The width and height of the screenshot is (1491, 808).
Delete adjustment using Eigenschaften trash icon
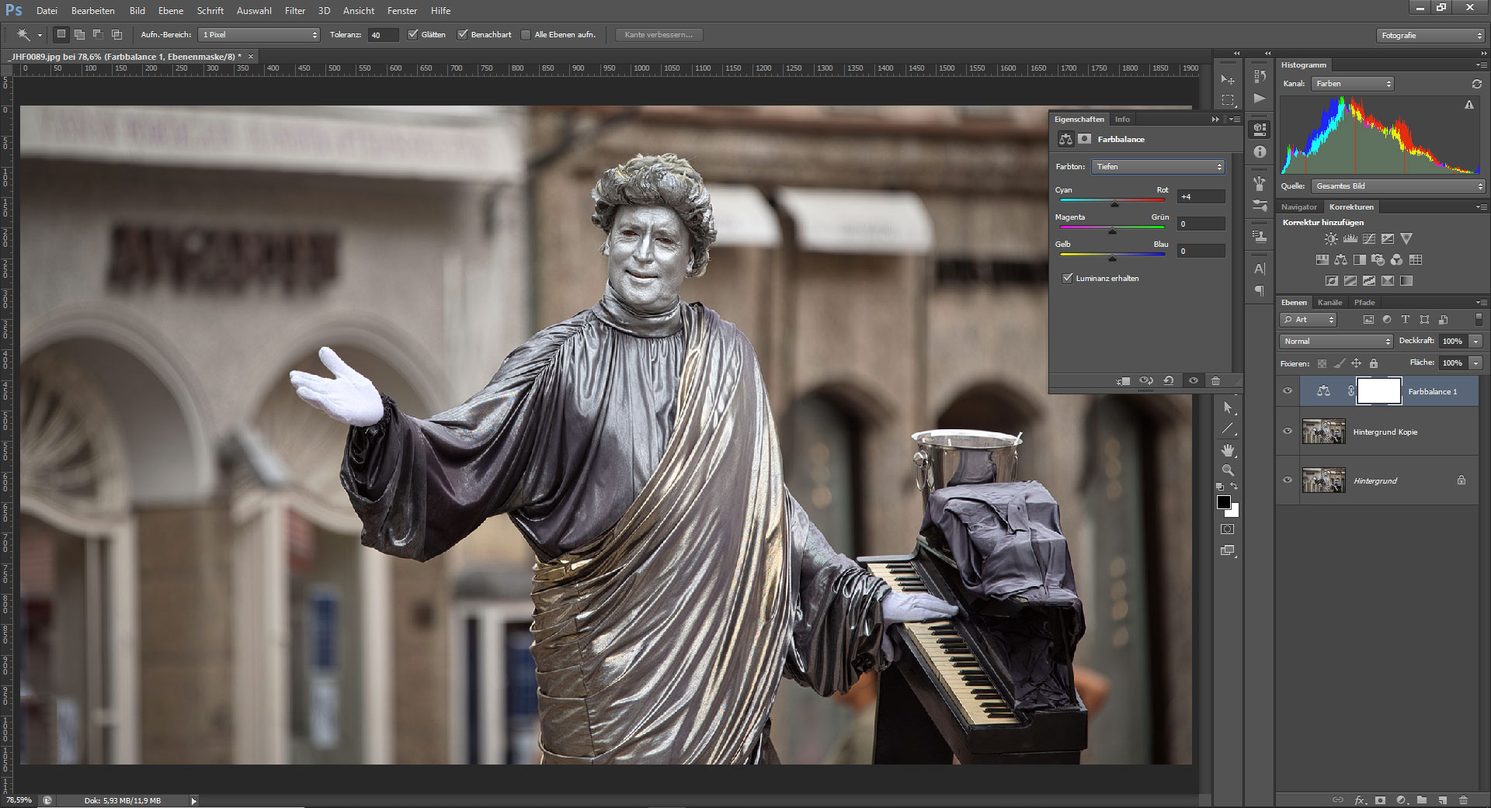tap(1215, 380)
